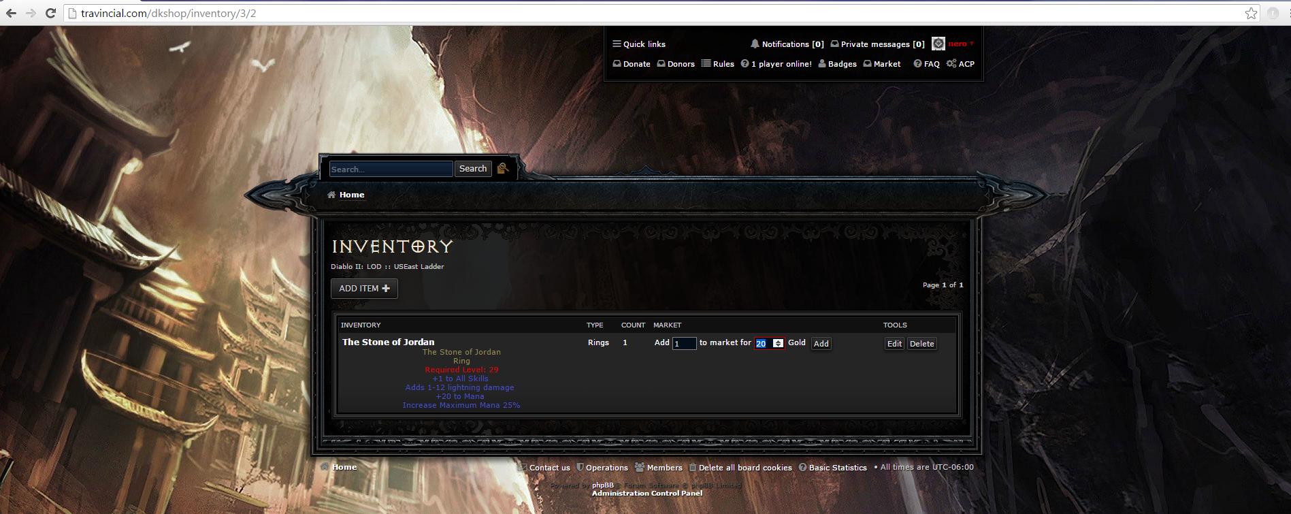Click the Contact us envelope icon
The image size is (1291, 514).
click(523, 468)
